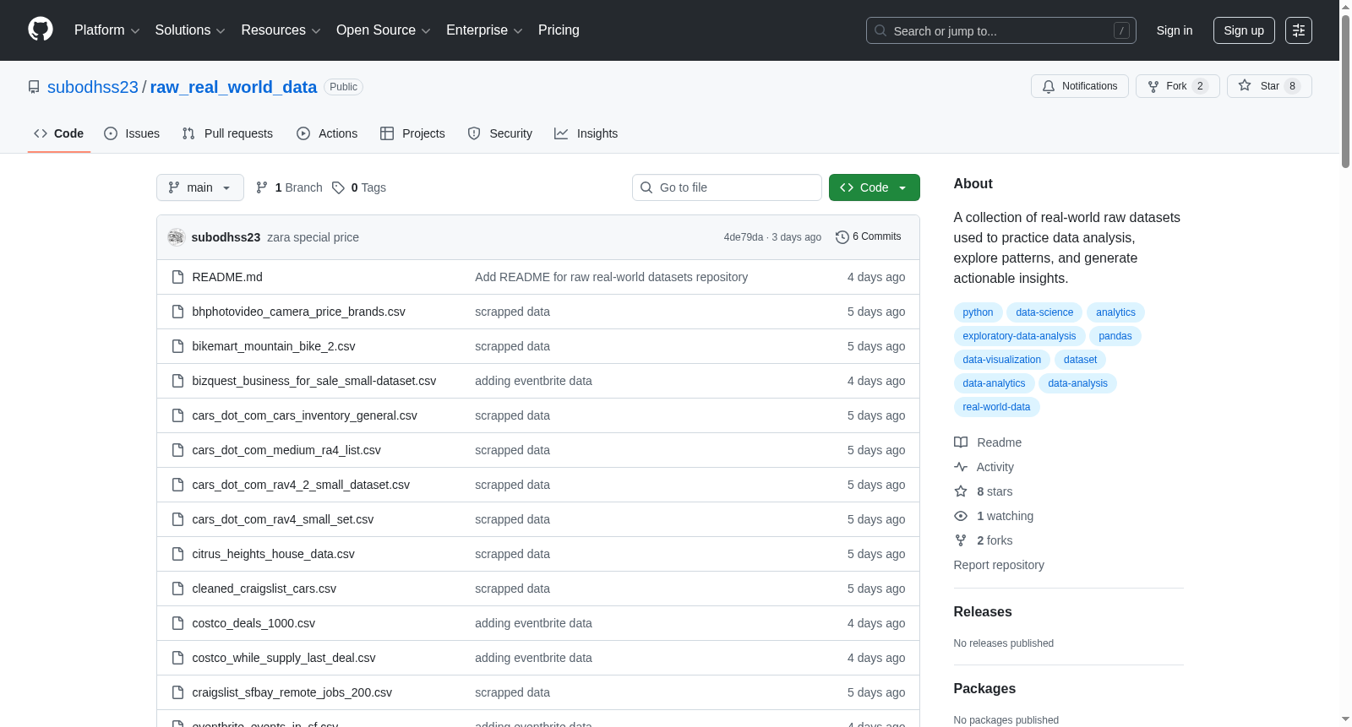Click the subodhss23 avatar in commit row
The image size is (1352, 727).
click(x=176, y=237)
